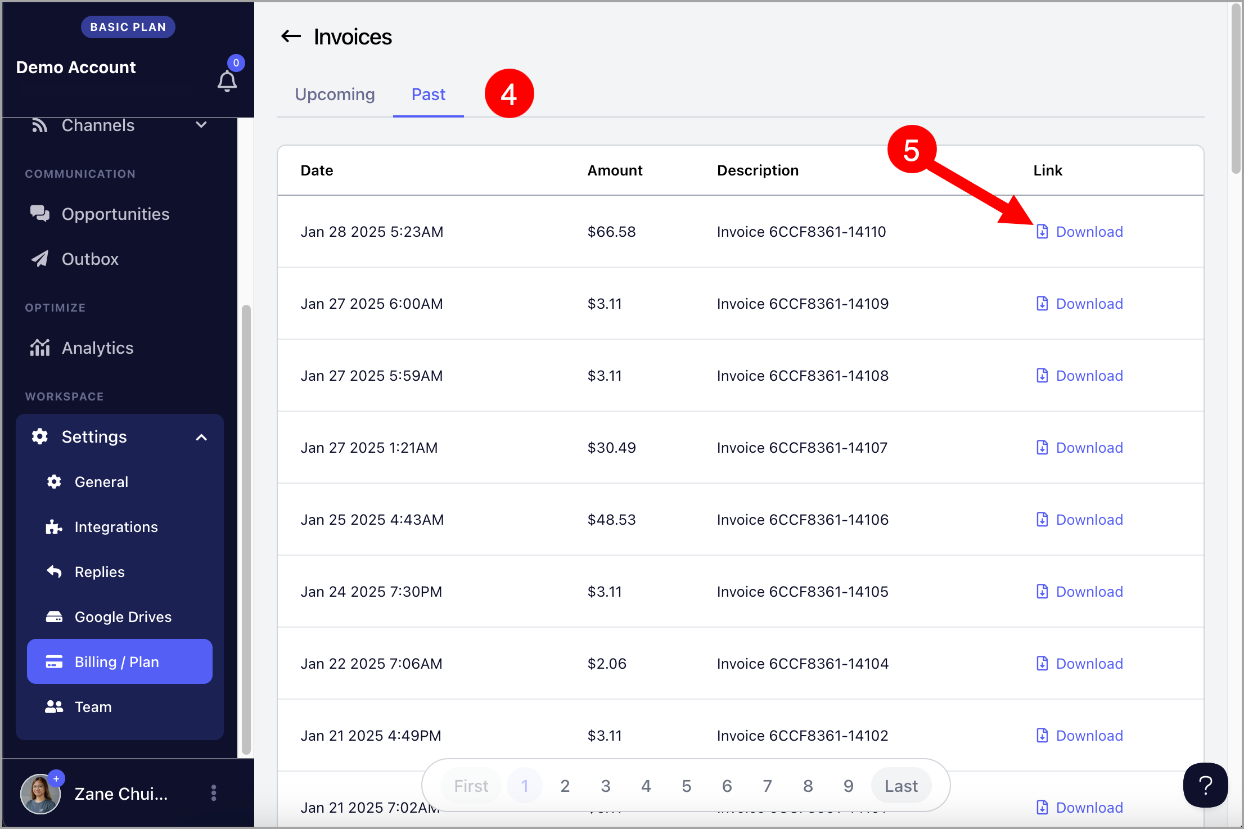The width and height of the screenshot is (1244, 829).
Task: Open Analytics from the sidebar
Action: click(98, 348)
